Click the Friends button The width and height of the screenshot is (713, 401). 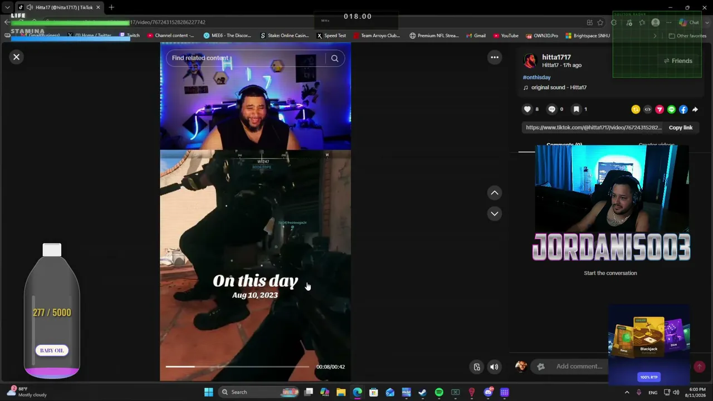point(678,61)
